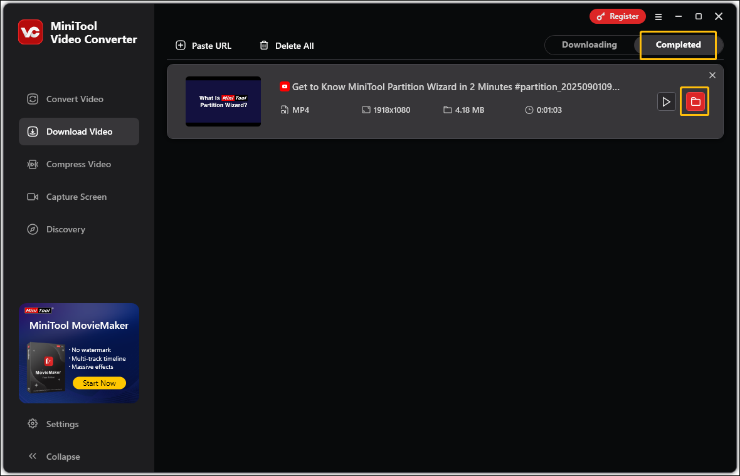Click the What Is MiniTool Partition Wizard thumbnail
740x476 pixels.
pos(223,101)
